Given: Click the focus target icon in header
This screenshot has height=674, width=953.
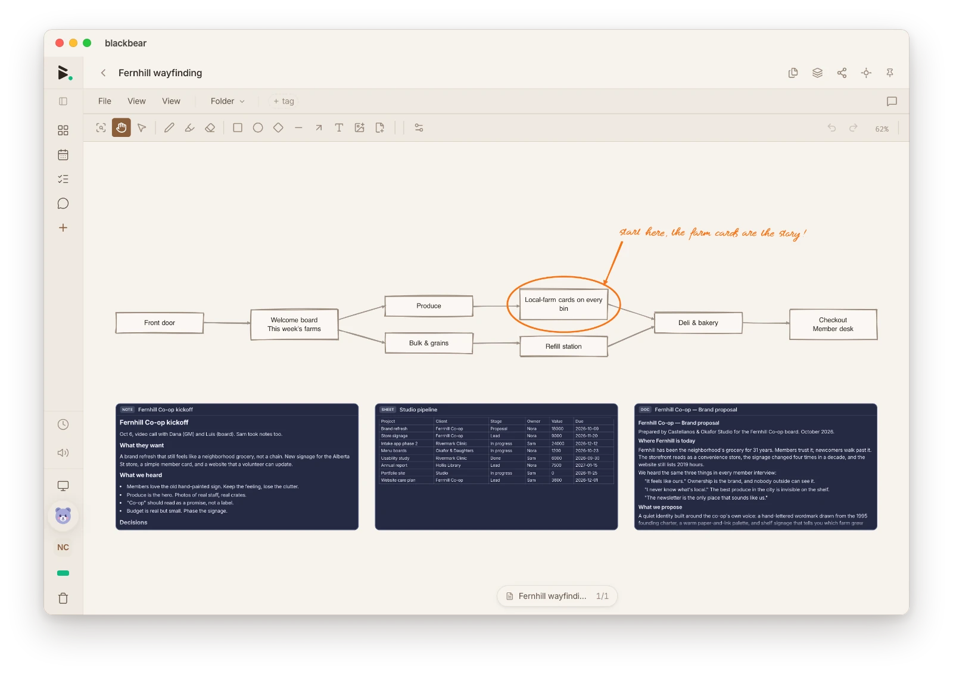Looking at the screenshot, I should (x=866, y=73).
